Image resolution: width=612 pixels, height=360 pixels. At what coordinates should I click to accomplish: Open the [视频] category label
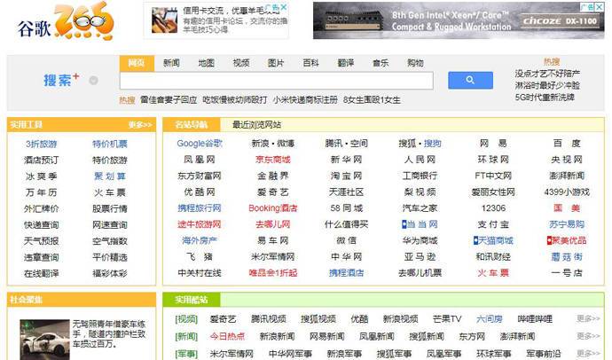(x=186, y=319)
